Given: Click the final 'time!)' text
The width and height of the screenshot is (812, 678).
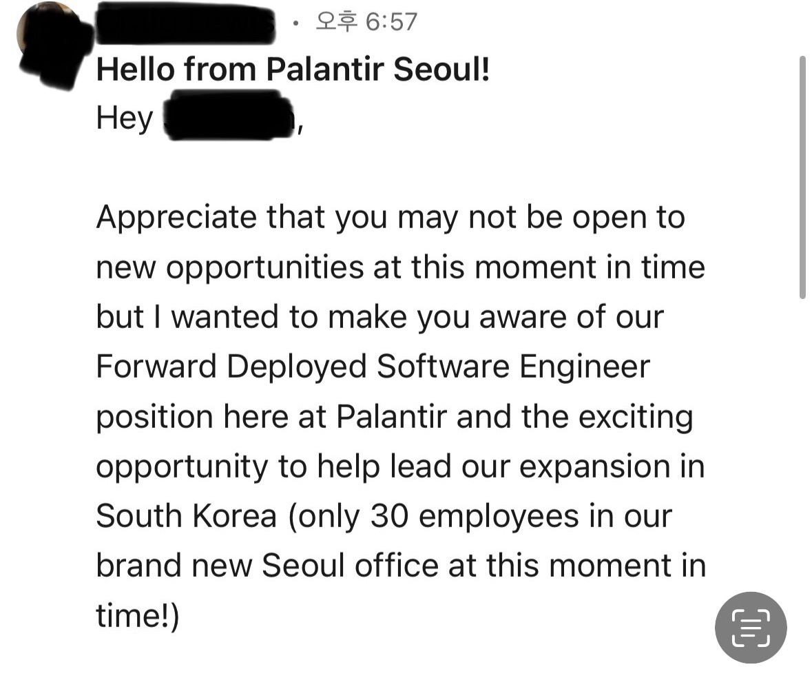Looking at the screenshot, I should (137, 616).
